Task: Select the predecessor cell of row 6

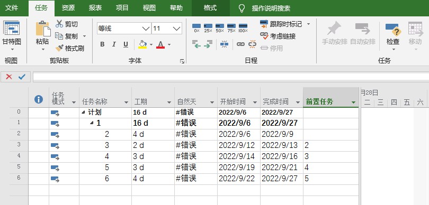Action: (331, 179)
